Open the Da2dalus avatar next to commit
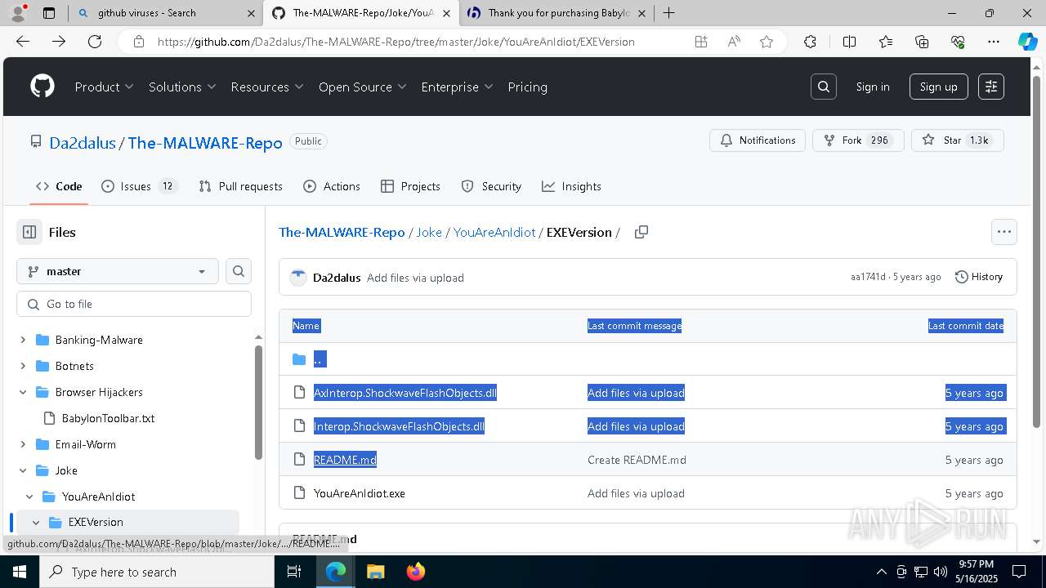The width and height of the screenshot is (1046, 588). coord(298,278)
